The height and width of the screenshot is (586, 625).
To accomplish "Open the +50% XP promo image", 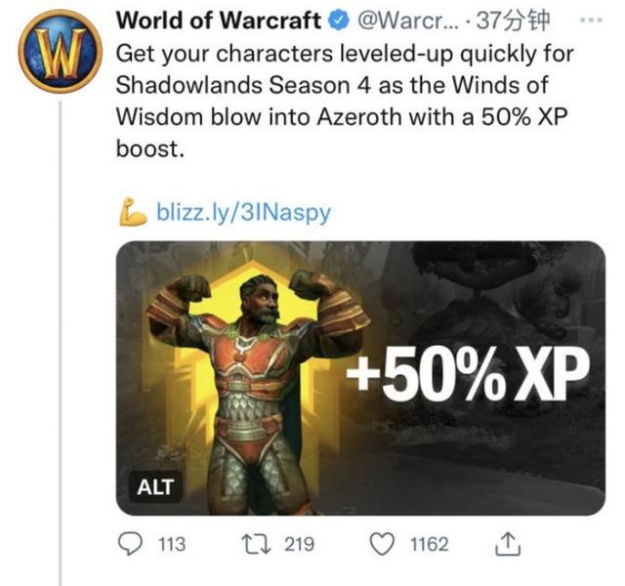I will click(360, 378).
